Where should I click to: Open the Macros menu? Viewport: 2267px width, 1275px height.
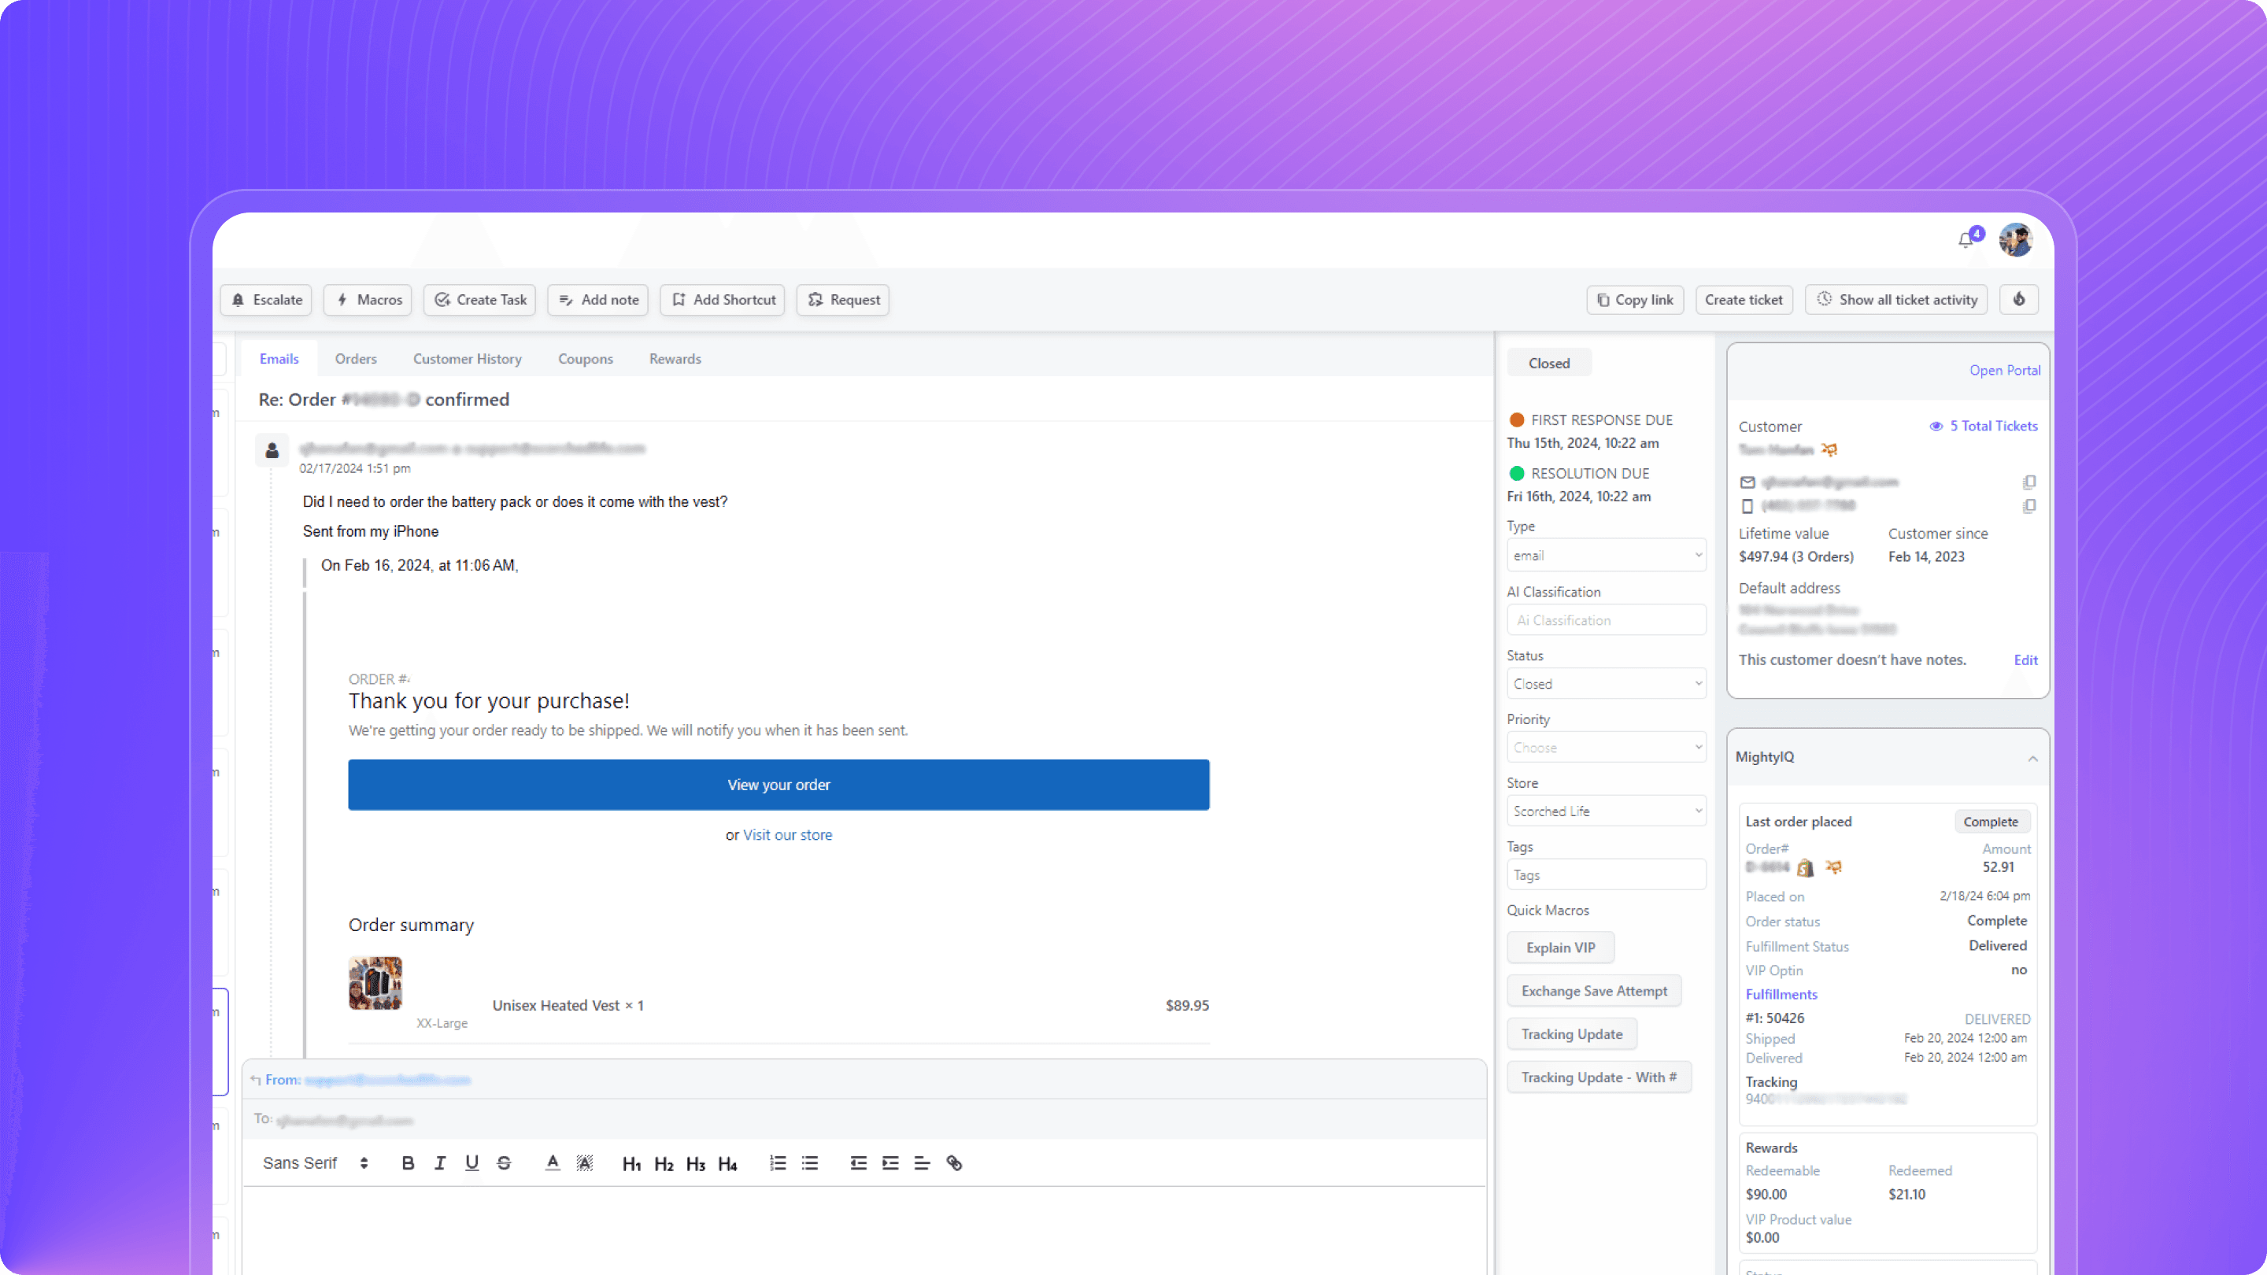click(x=368, y=299)
